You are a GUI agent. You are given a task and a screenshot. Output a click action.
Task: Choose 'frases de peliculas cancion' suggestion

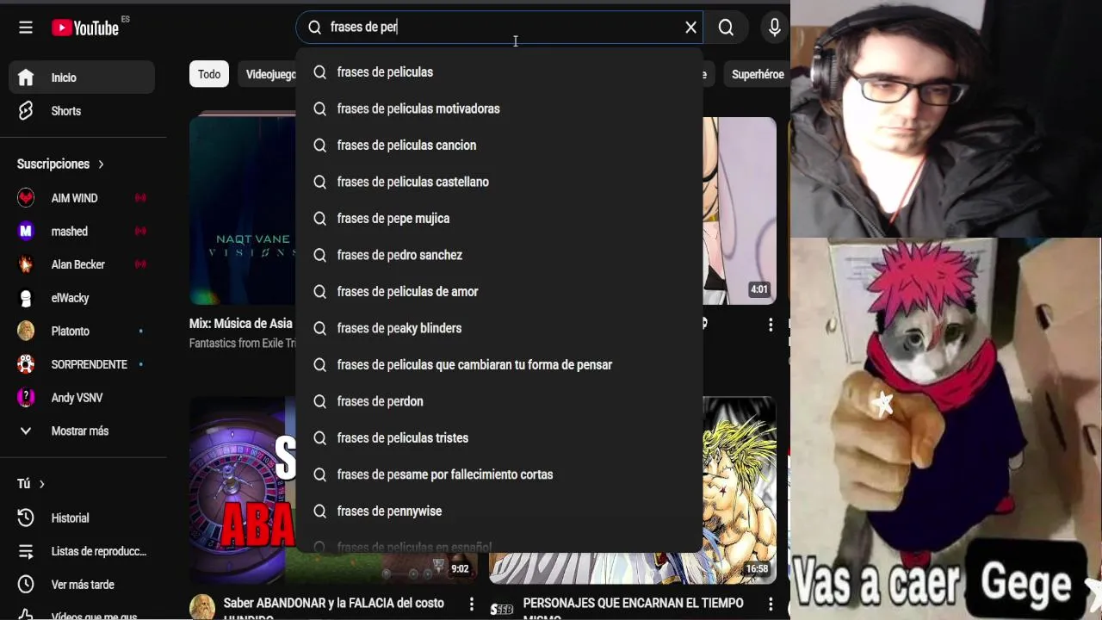tap(499, 146)
